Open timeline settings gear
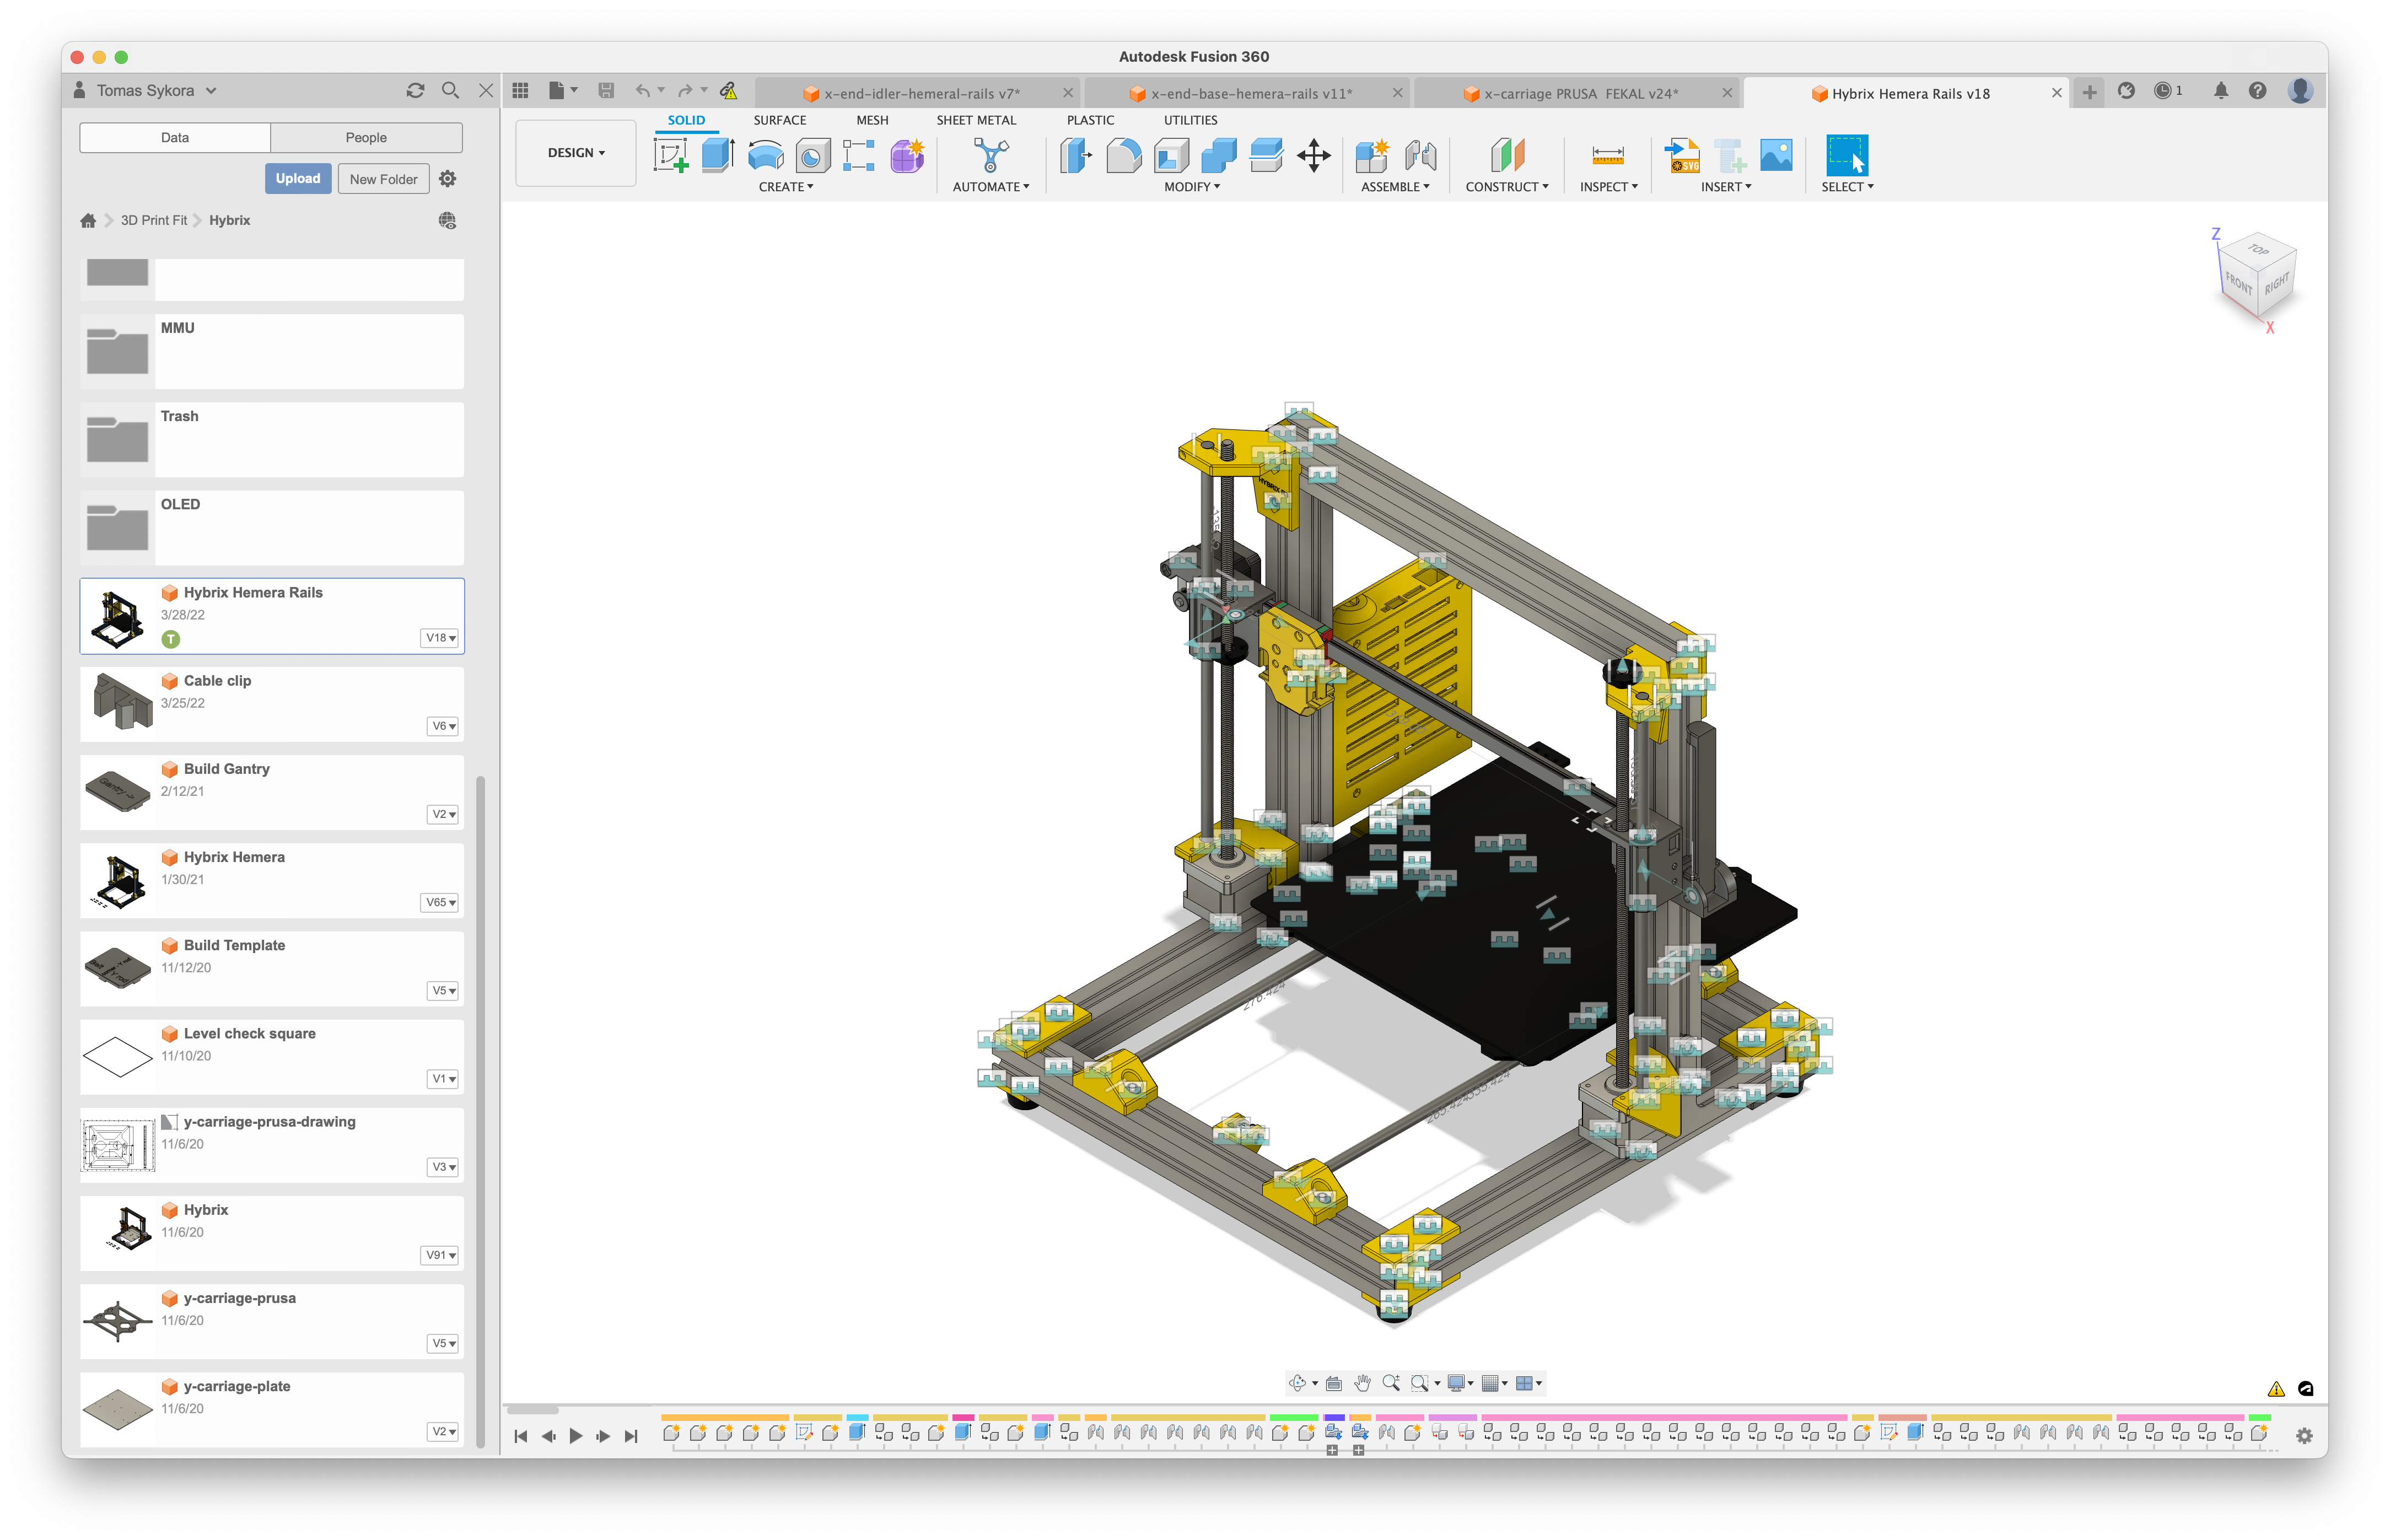This screenshot has height=1540, width=2390. (2304, 1436)
